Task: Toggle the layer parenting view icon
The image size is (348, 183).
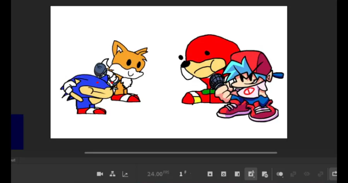Action: point(113,174)
